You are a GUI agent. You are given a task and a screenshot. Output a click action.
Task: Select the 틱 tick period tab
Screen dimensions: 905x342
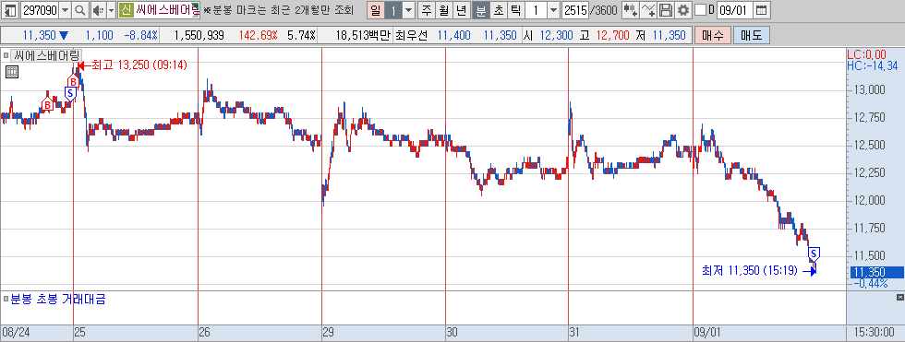click(515, 10)
